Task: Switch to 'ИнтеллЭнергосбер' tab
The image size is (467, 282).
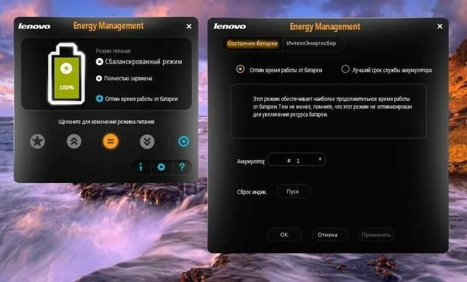Action: (x=311, y=43)
